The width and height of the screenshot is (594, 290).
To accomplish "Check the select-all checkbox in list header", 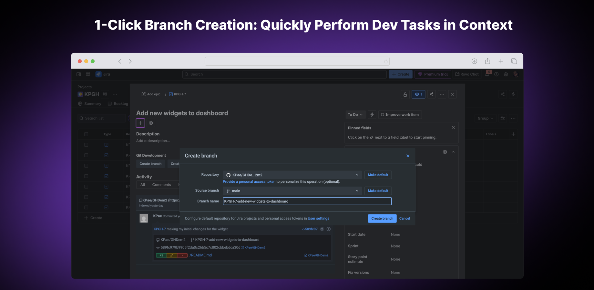I will click(86, 134).
